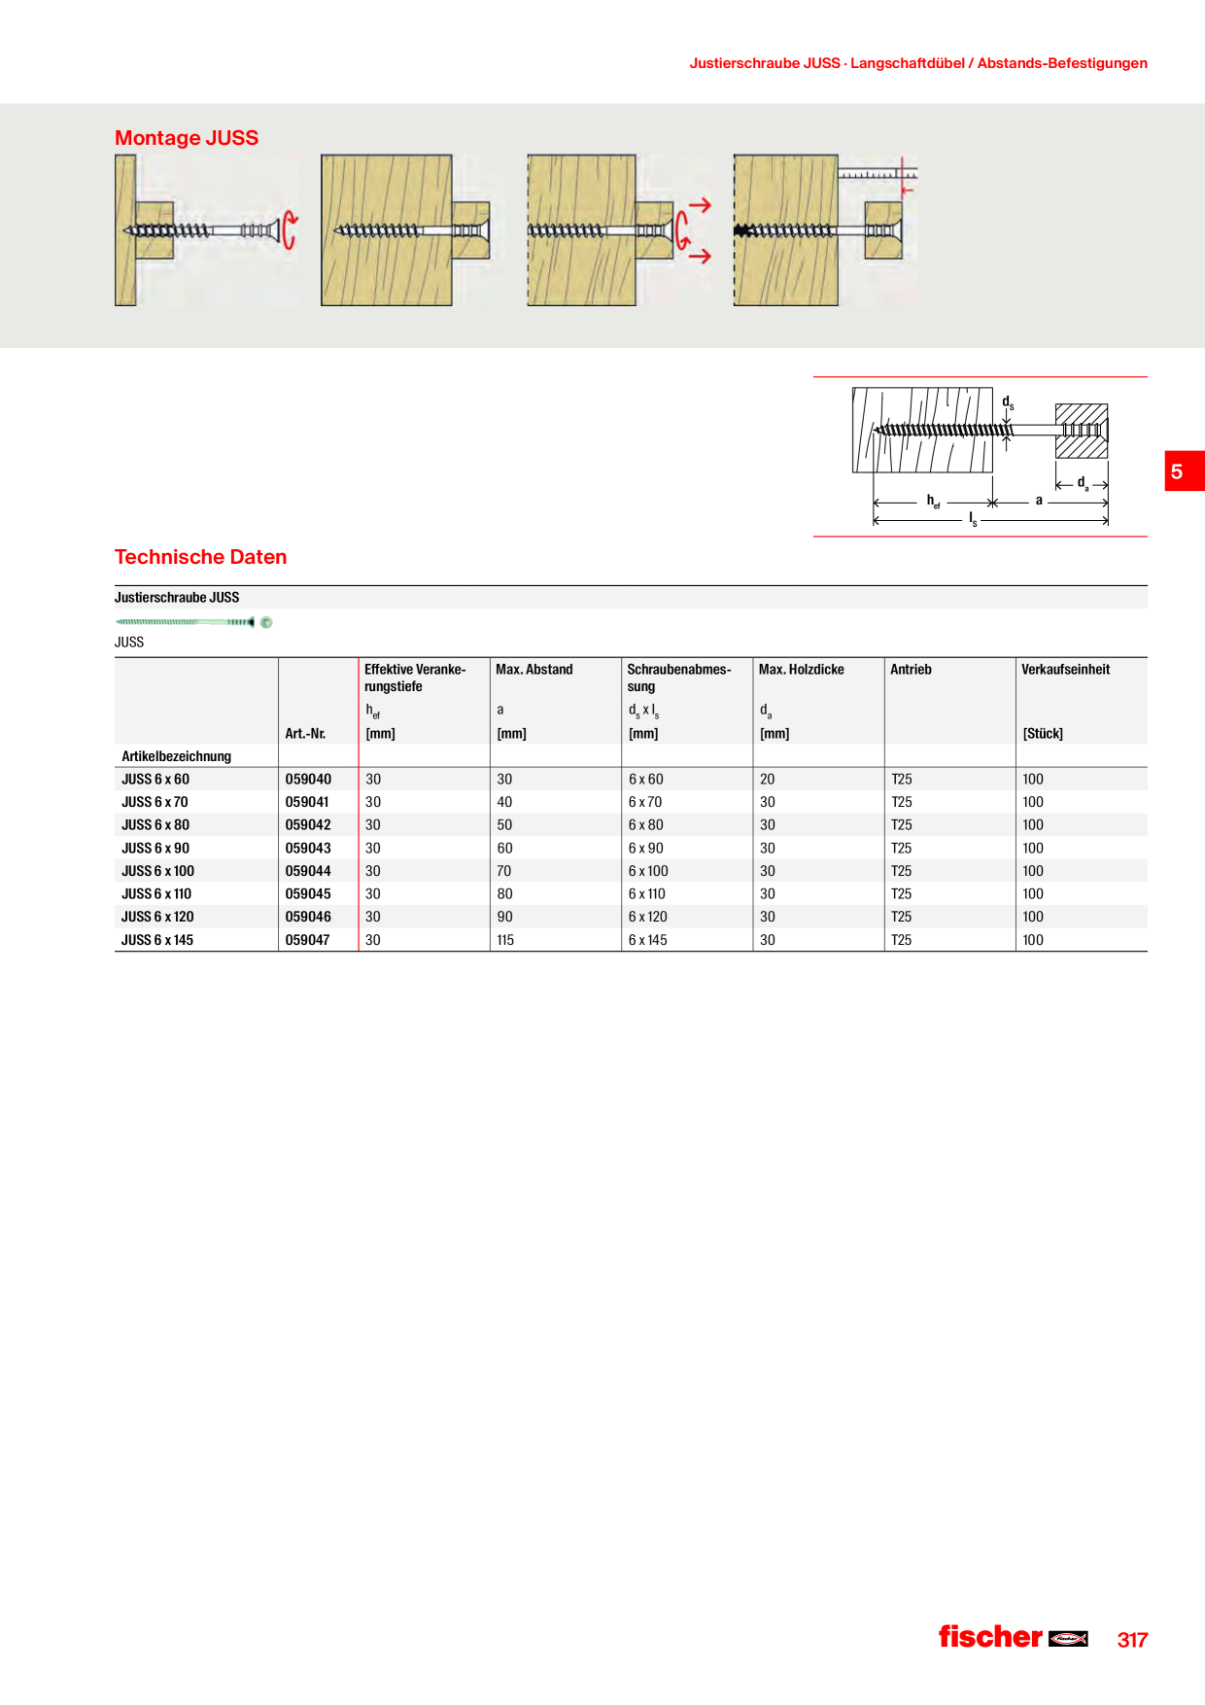The height and width of the screenshot is (1705, 1205).
Task: Click the max distance value 70
Action: pos(504,871)
